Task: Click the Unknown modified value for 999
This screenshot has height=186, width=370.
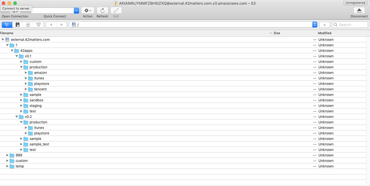Action: click(326, 155)
